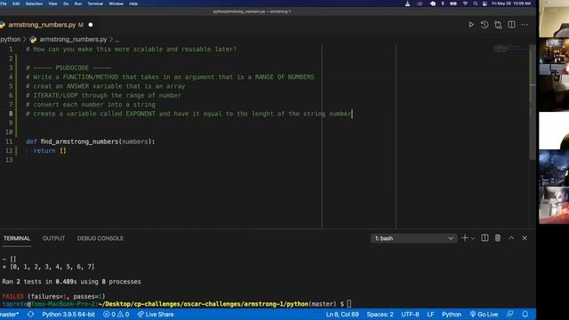Viewport: 569px width, 320px height.
Task: Click 'FAILED (failures=1, passes=1)' terminal text
Action: coord(53,296)
